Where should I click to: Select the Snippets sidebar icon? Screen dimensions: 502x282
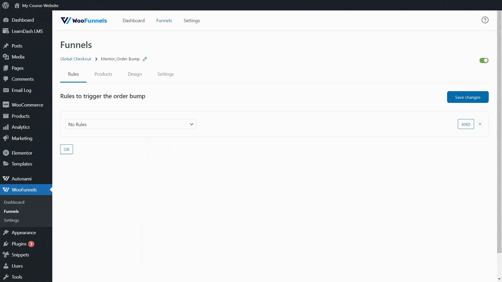point(6,255)
